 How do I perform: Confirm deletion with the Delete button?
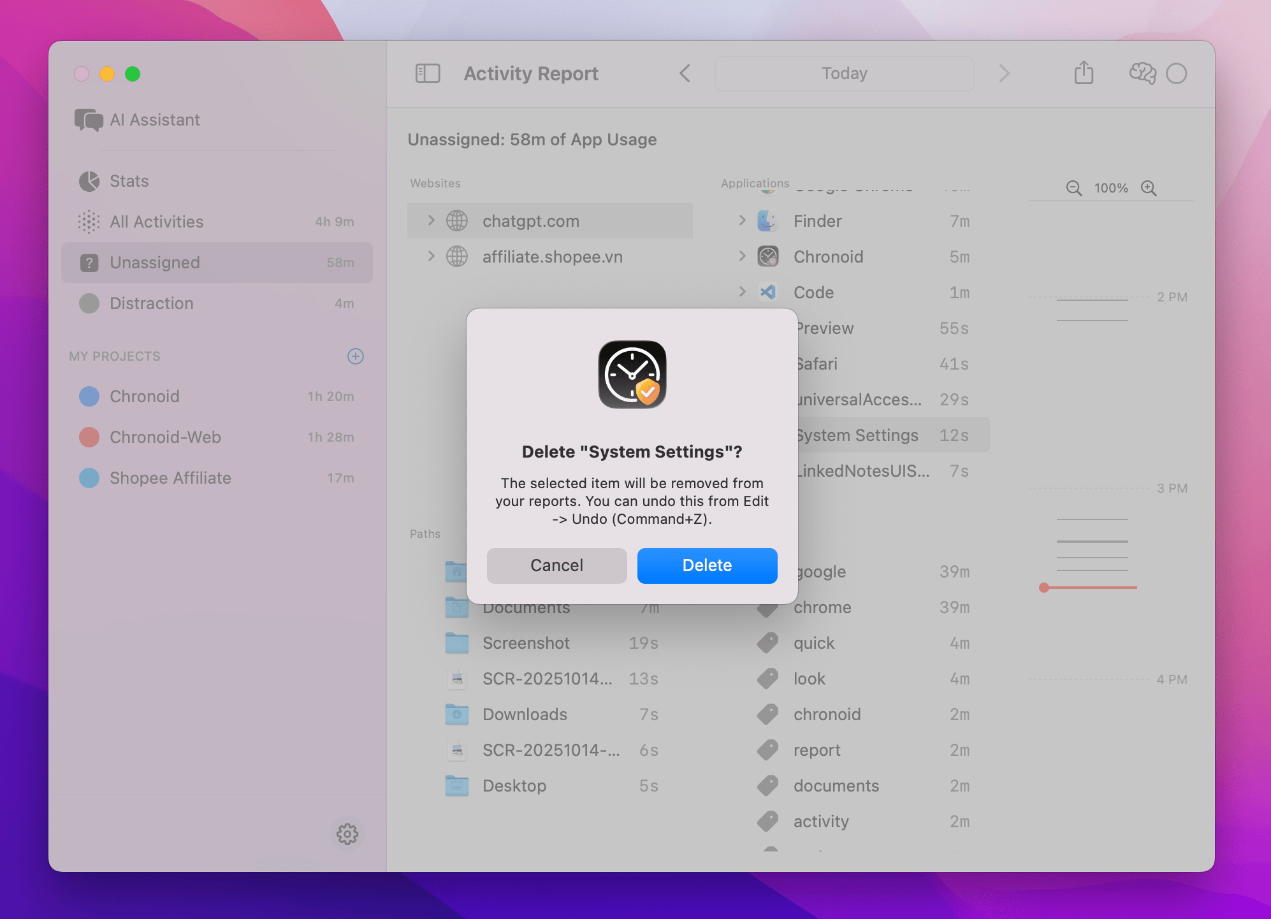pos(706,565)
